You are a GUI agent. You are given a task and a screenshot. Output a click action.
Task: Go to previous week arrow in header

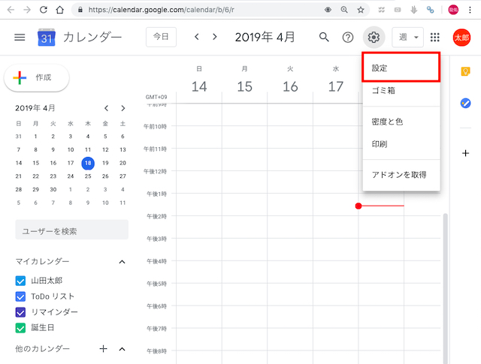coord(197,37)
